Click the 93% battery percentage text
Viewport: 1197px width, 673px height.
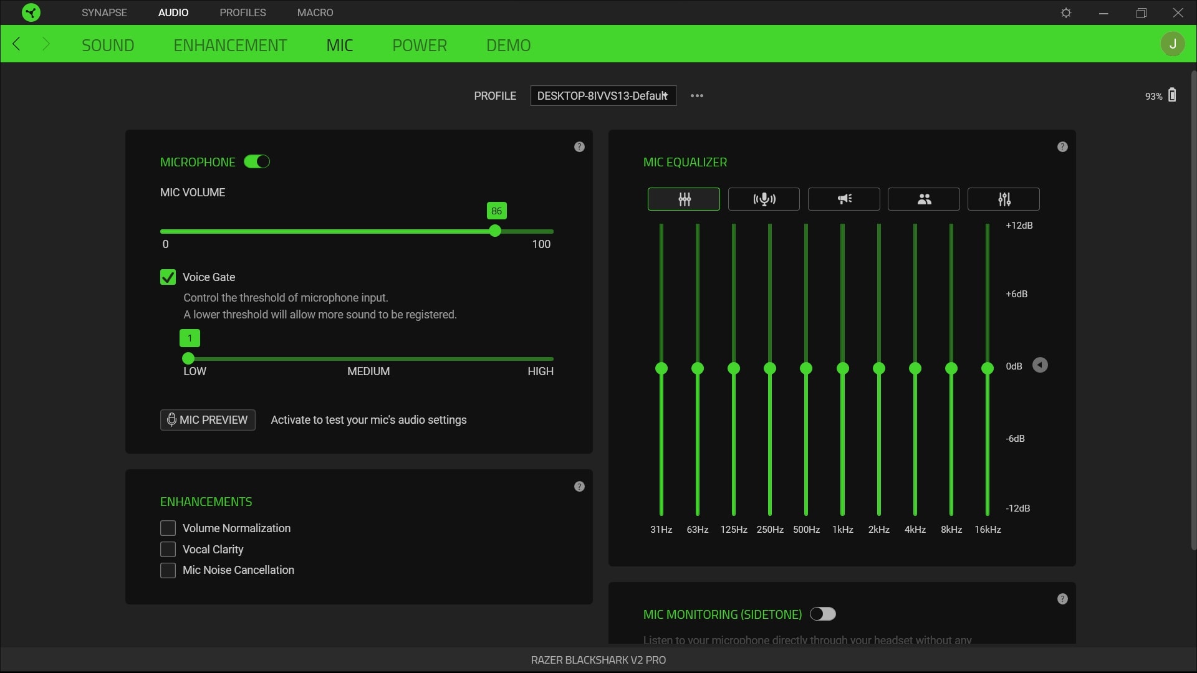1153,97
